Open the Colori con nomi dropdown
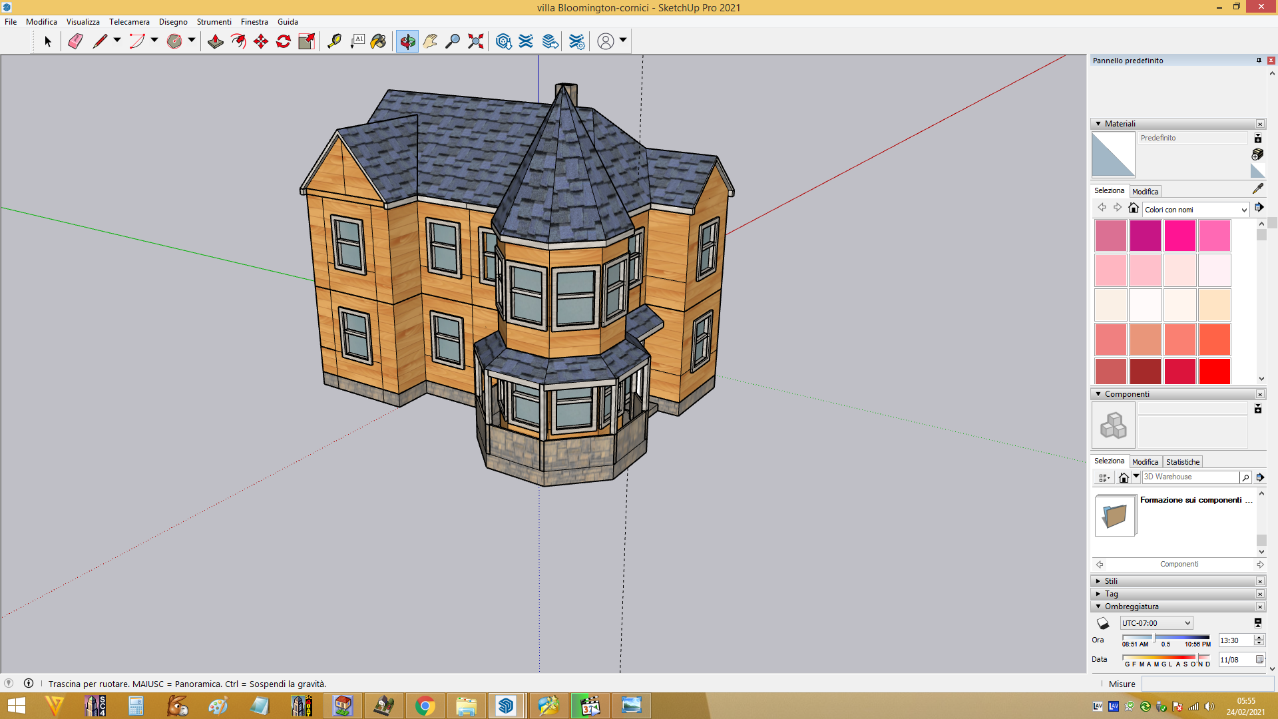This screenshot has width=1278, height=719. [x=1195, y=210]
